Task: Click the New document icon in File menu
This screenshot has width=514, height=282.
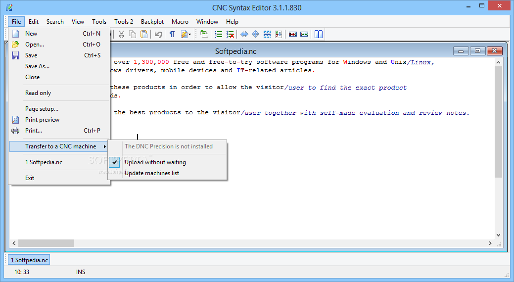Action: [15, 34]
